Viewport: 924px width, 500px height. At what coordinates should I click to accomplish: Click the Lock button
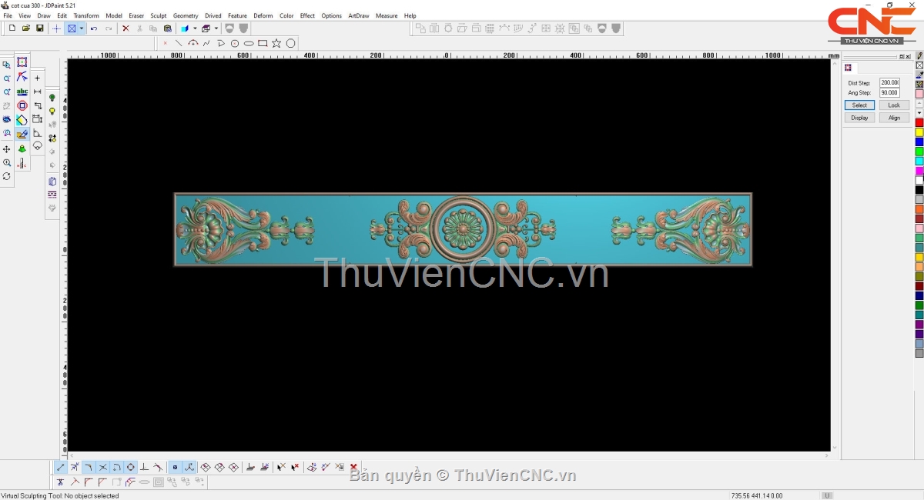click(x=893, y=105)
